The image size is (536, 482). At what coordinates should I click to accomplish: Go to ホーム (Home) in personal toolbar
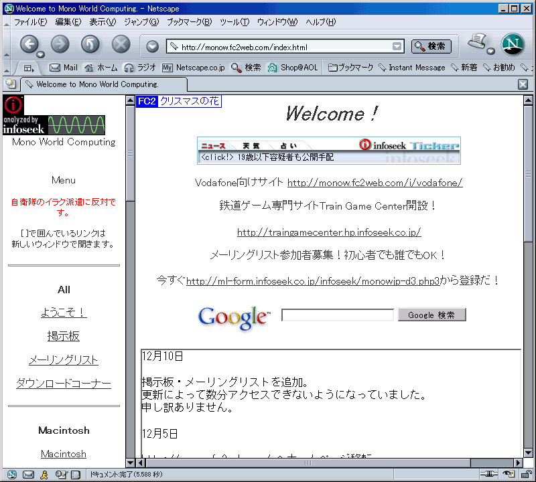(x=101, y=68)
